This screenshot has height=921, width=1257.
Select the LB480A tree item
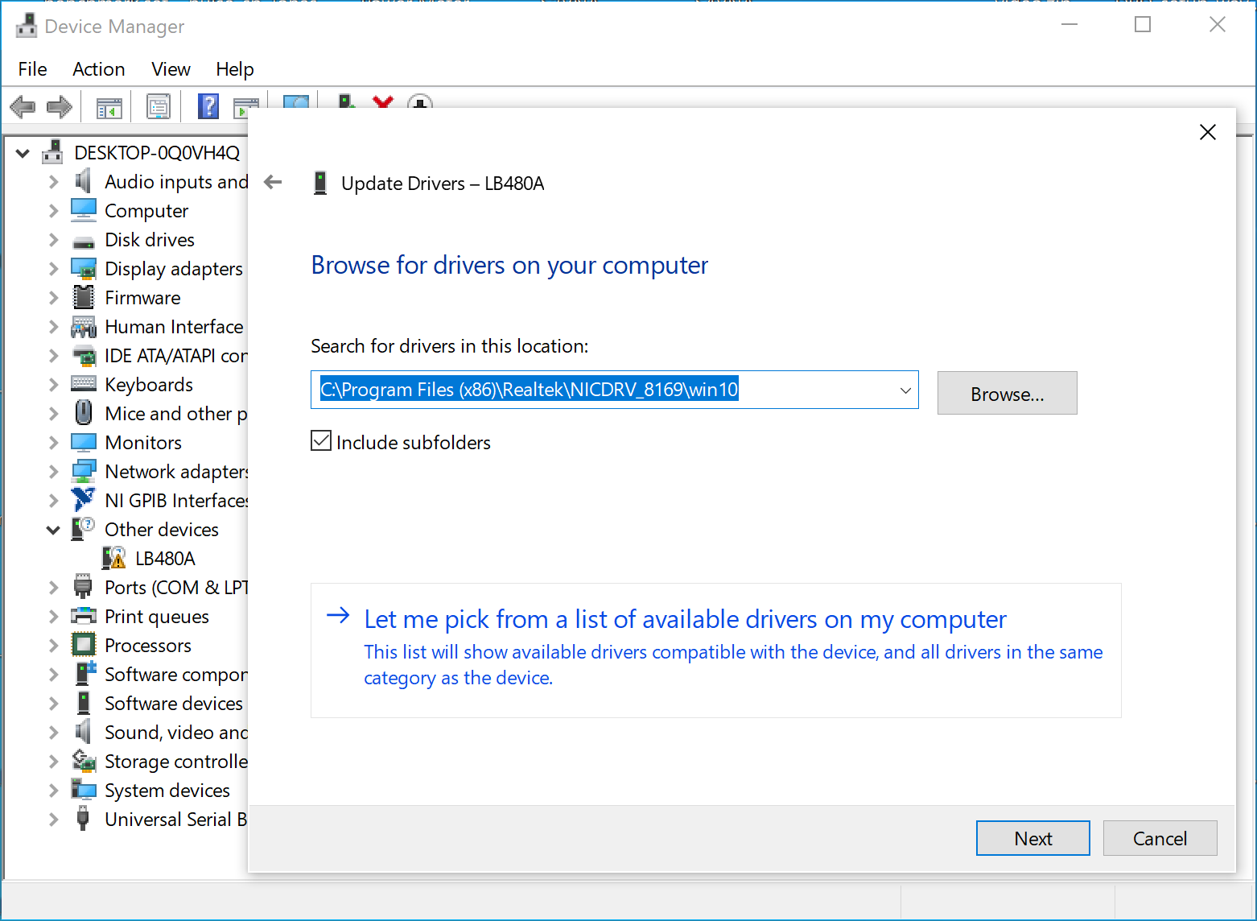(165, 559)
